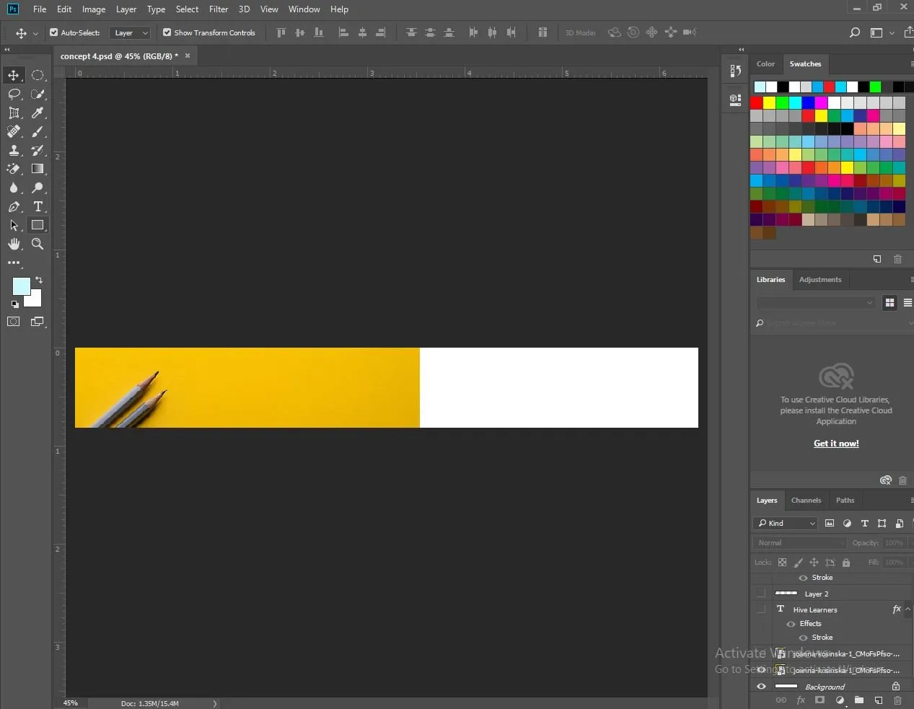Select the Move tool
The width and height of the screenshot is (914, 709).
[14, 76]
